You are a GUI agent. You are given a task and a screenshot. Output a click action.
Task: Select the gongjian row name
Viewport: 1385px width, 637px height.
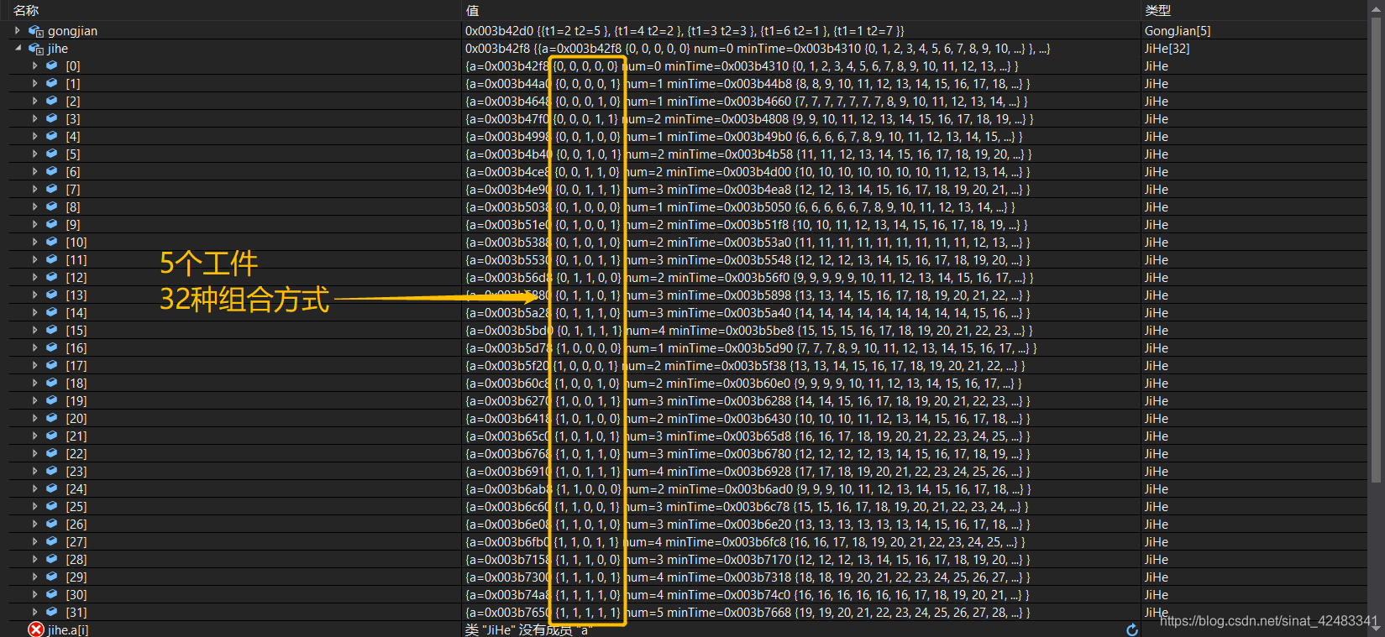pyautogui.click(x=72, y=31)
